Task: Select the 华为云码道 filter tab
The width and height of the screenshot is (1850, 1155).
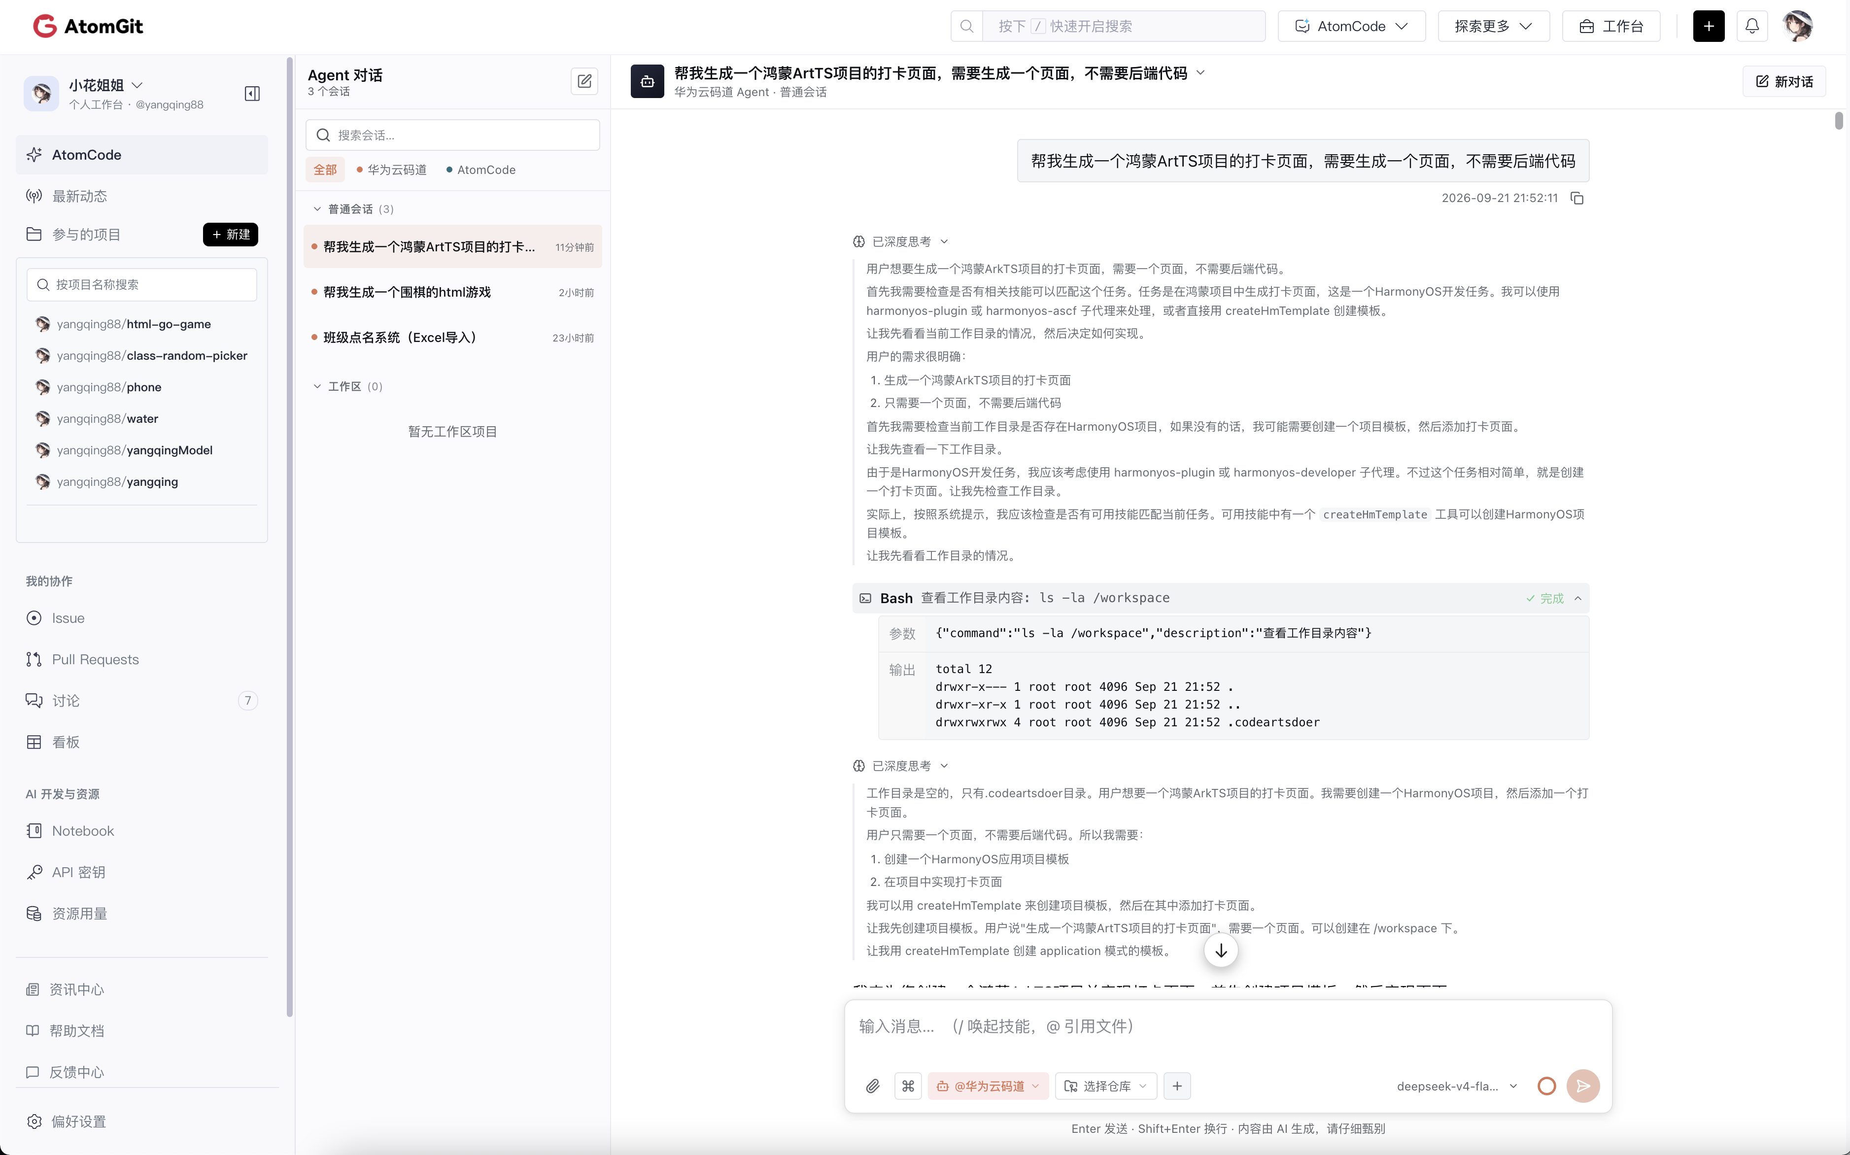Action: coord(391,170)
